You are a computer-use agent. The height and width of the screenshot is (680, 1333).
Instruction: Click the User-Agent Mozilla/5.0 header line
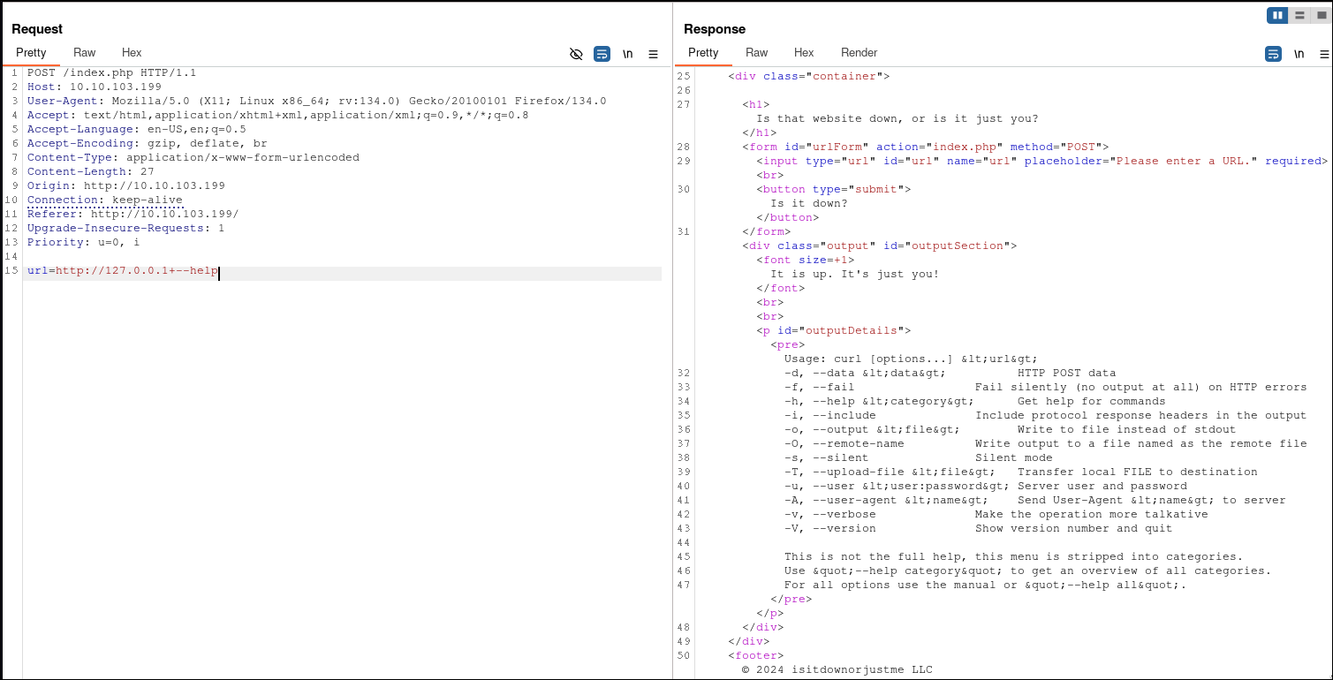click(x=317, y=101)
